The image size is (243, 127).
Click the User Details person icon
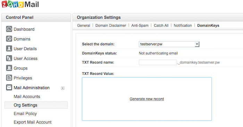click(9, 48)
